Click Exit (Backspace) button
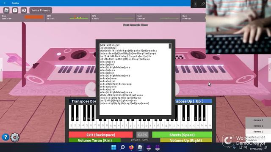The width and height of the screenshot is (271, 152). pos(101,135)
